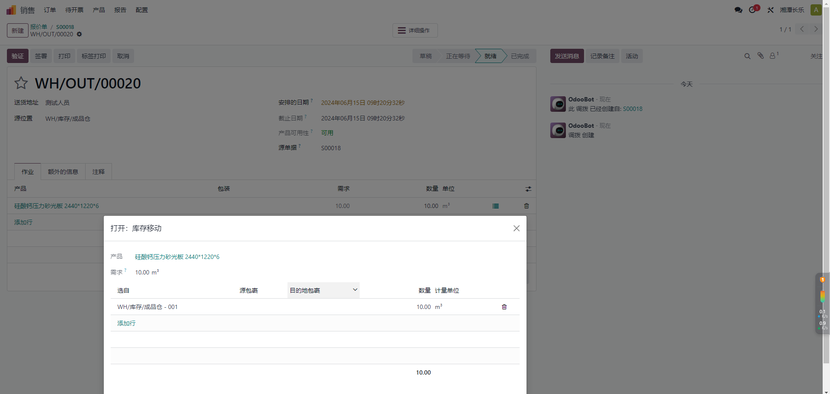Open the S00018 breadcrumb link

click(65, 27)
